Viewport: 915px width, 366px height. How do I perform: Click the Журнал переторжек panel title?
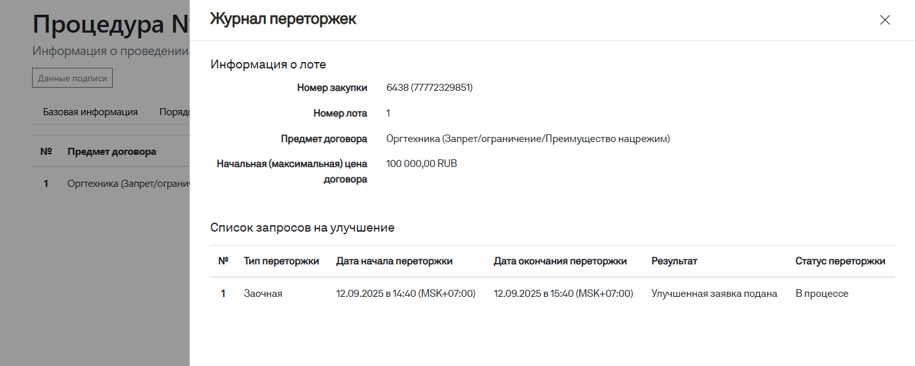(283, 19)
